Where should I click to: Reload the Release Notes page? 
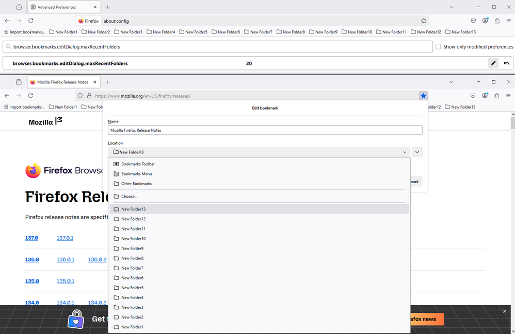click(x=30, y=96)
